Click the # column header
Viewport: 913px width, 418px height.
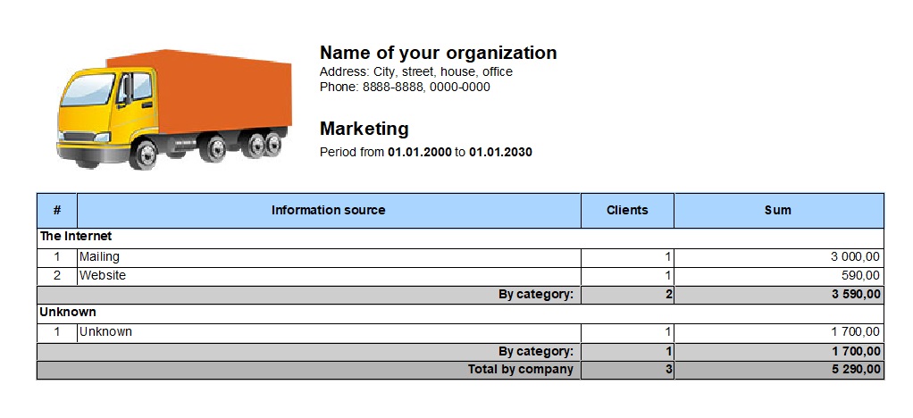pyautogui.click(x=56, y=210)
